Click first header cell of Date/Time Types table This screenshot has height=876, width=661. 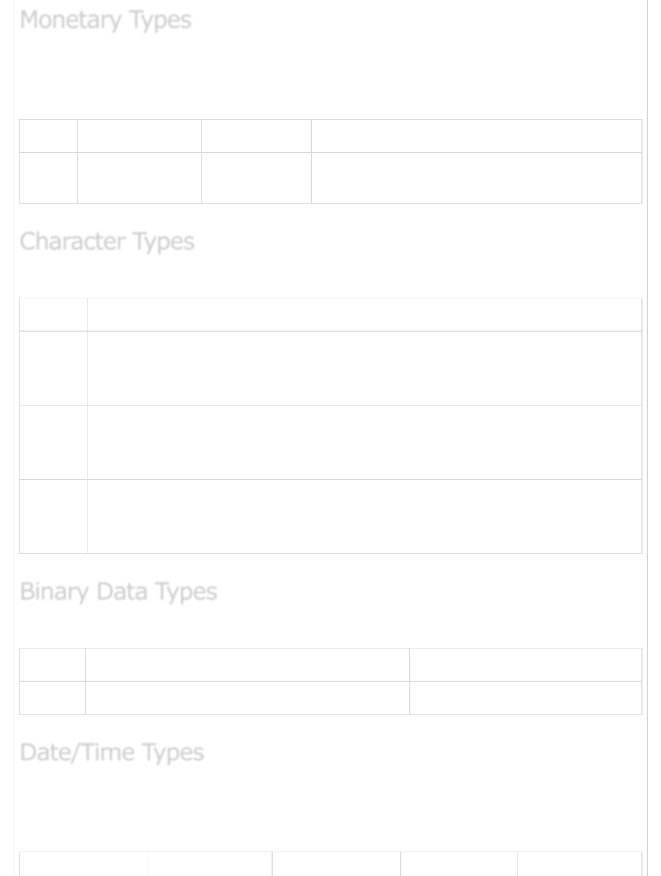tap(83, 864)
